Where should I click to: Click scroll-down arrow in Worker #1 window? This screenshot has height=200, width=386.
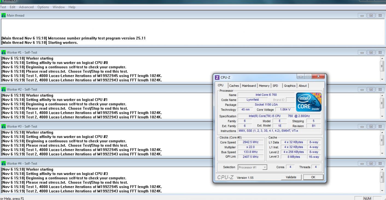(x=382, y=79)
